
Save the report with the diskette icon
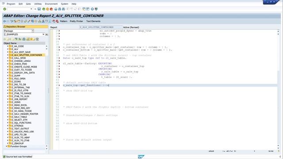(x=39, y=9)
